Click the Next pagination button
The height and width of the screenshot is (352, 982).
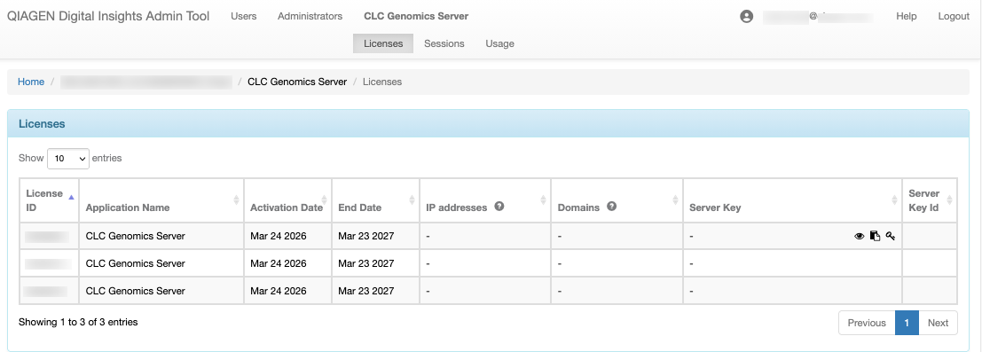point(939,323)
